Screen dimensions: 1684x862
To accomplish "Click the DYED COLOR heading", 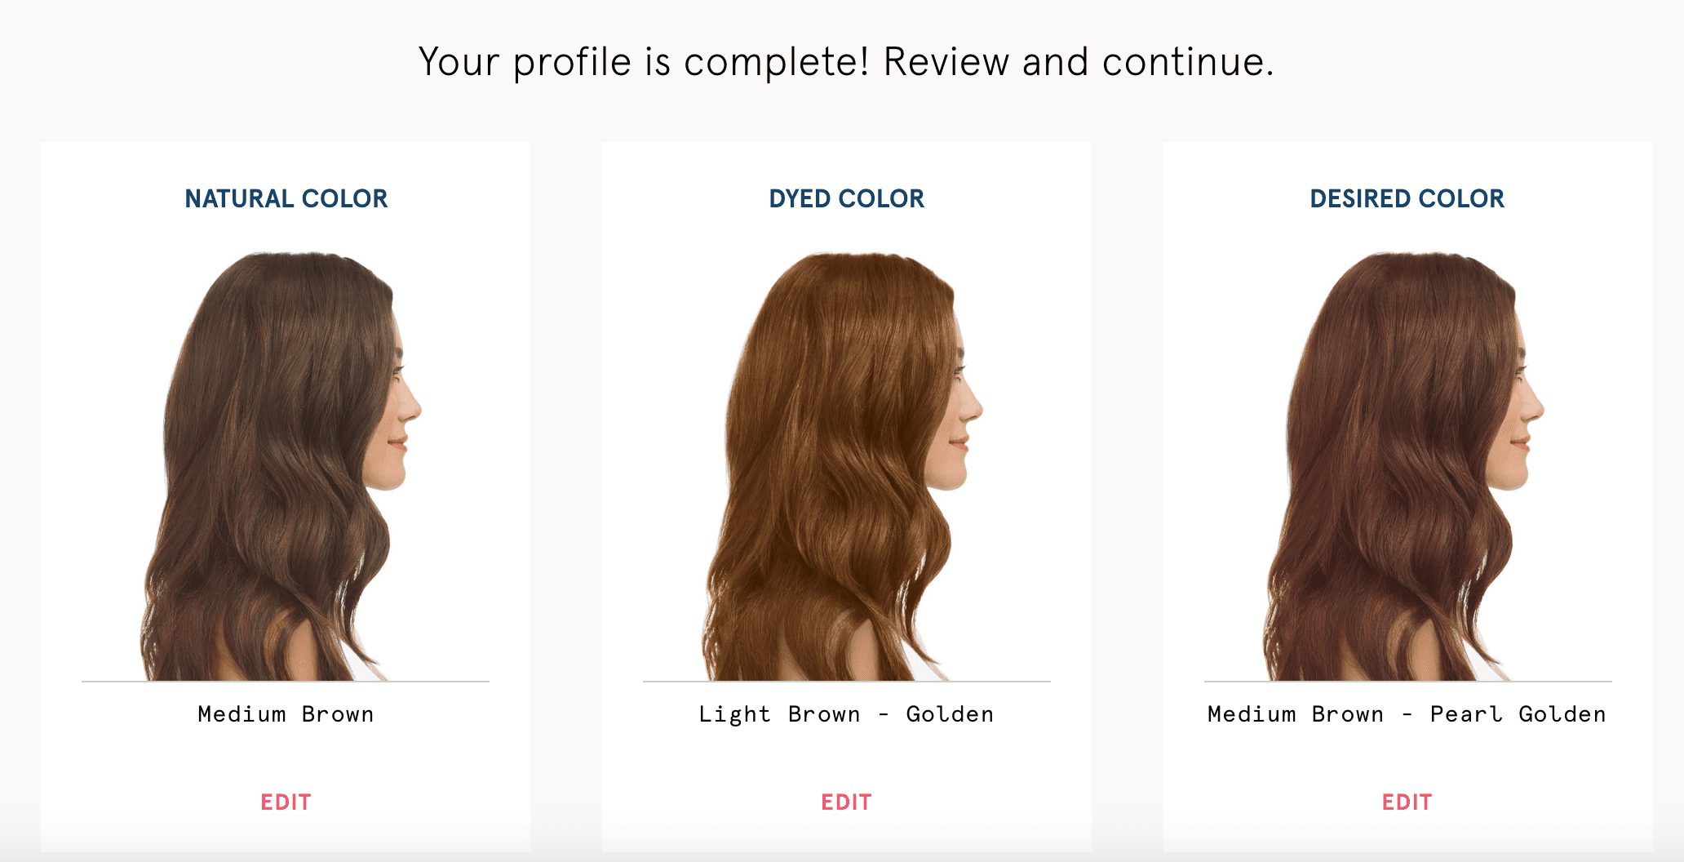I will click(x=846, y=198).
